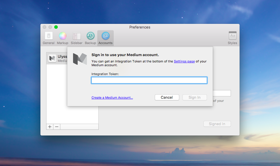Select the Accounts preferences tab
Viewport: 280px width, 166px height.
coord(105,38)
